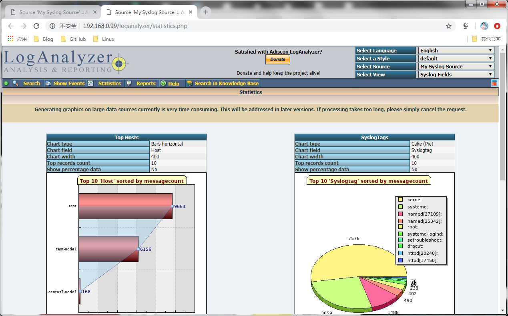
Task: Click the 7576 pie label
Action: click(354, 238)
